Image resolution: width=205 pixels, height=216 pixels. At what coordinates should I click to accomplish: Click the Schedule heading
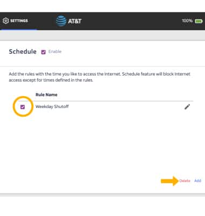pyautogui.click(x=23, y=52)
